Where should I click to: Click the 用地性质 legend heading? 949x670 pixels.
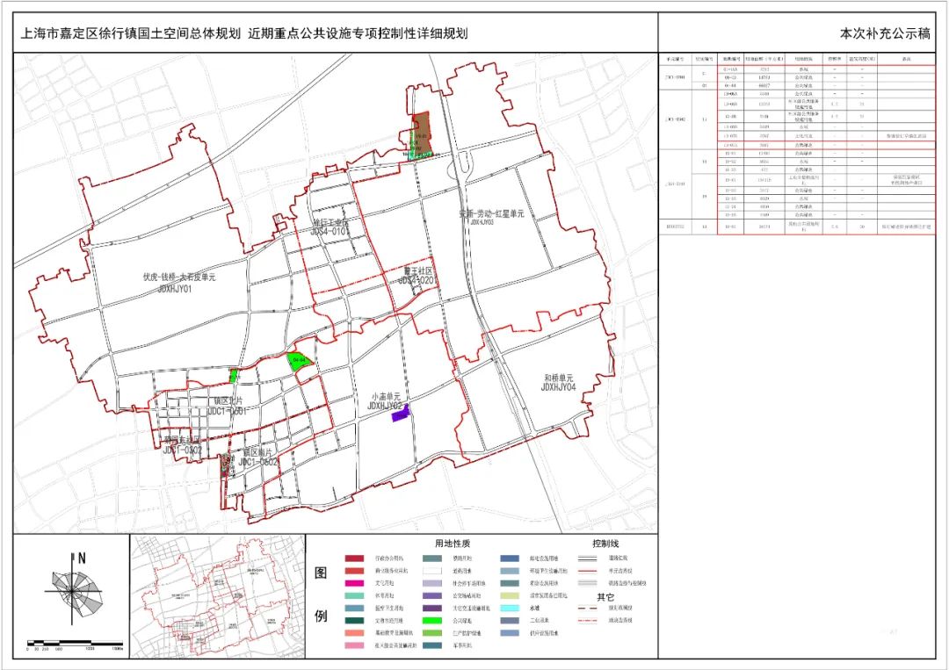coord(453,543)
